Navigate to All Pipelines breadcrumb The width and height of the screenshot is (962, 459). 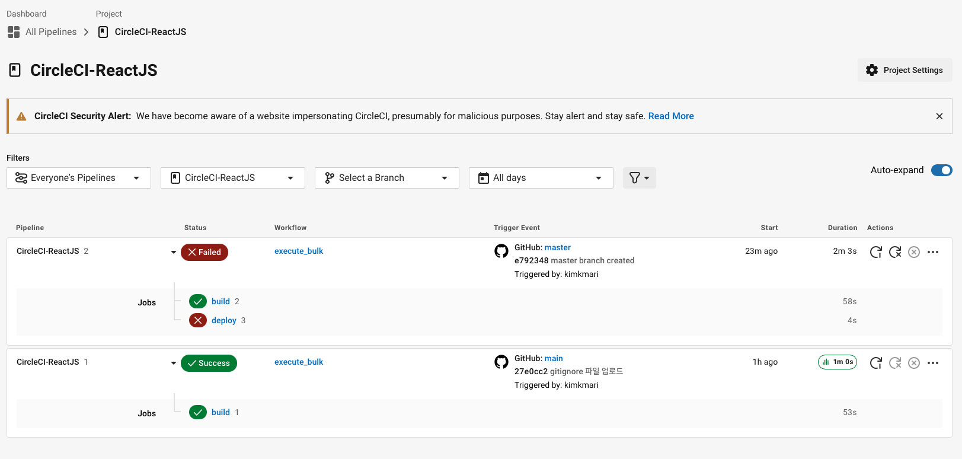51,32
